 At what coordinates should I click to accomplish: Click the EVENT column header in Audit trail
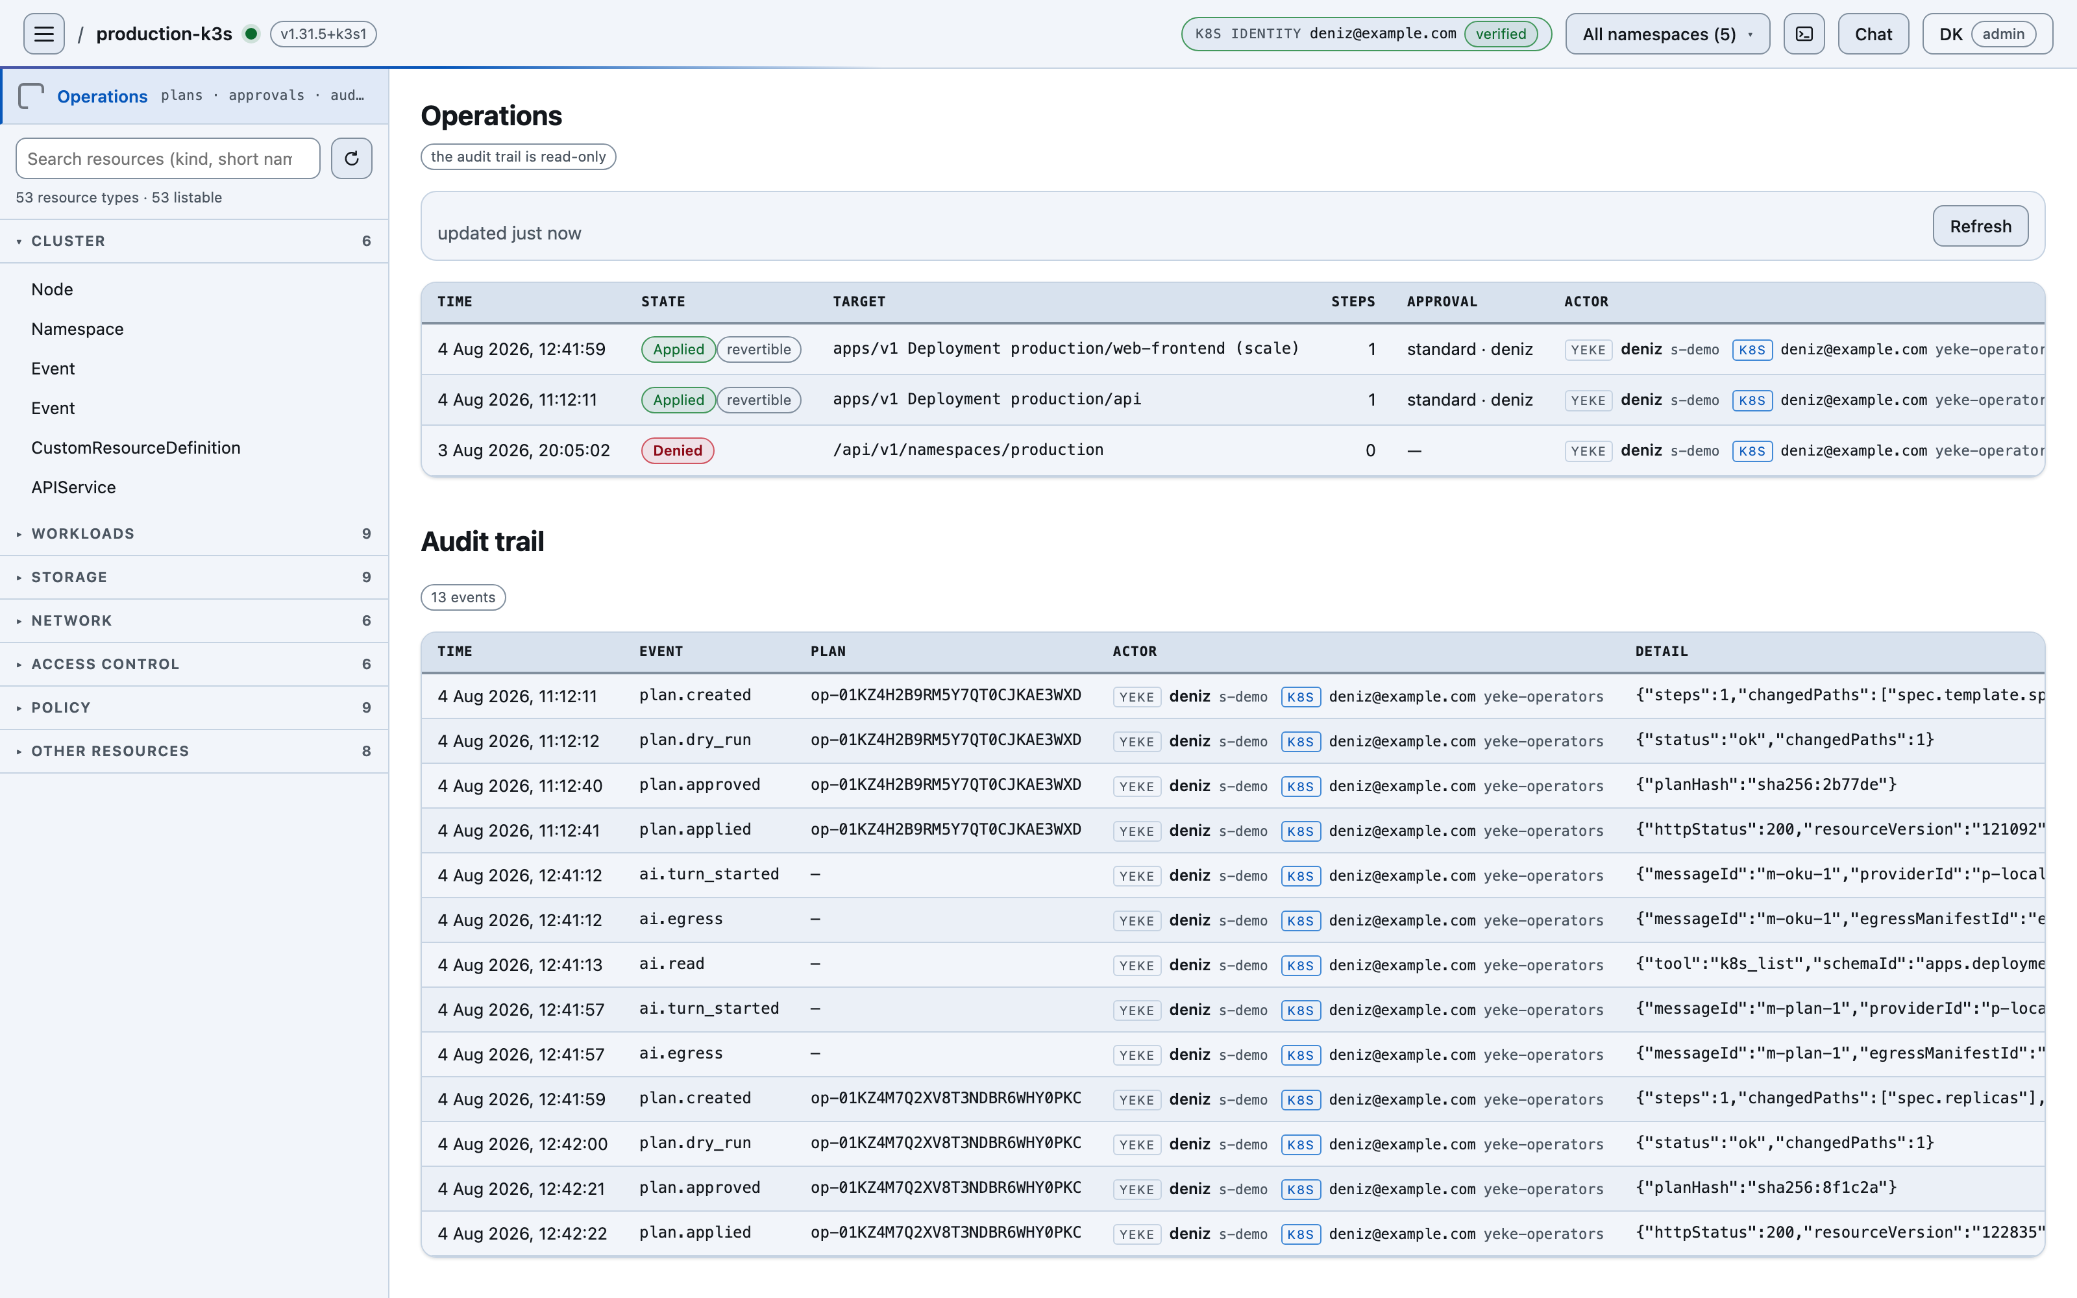[661, 652]
